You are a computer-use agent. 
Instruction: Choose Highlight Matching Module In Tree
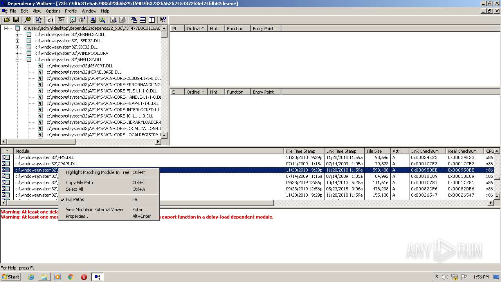point(109,172)
